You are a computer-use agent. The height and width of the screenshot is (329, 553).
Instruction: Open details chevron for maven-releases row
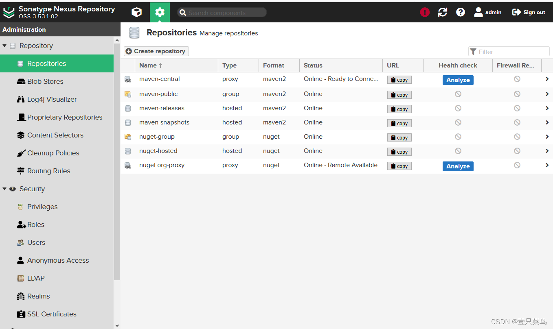(x=547, y=108)
